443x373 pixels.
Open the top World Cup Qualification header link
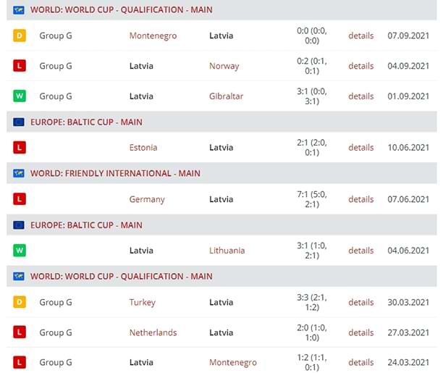pos(121,10)
